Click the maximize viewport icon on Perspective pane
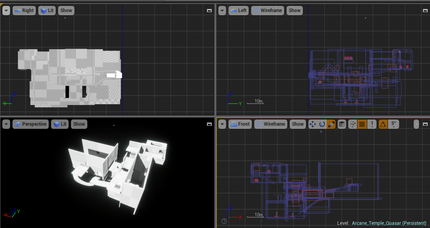Viewport: 430px width, 228px height. [209, 124]
